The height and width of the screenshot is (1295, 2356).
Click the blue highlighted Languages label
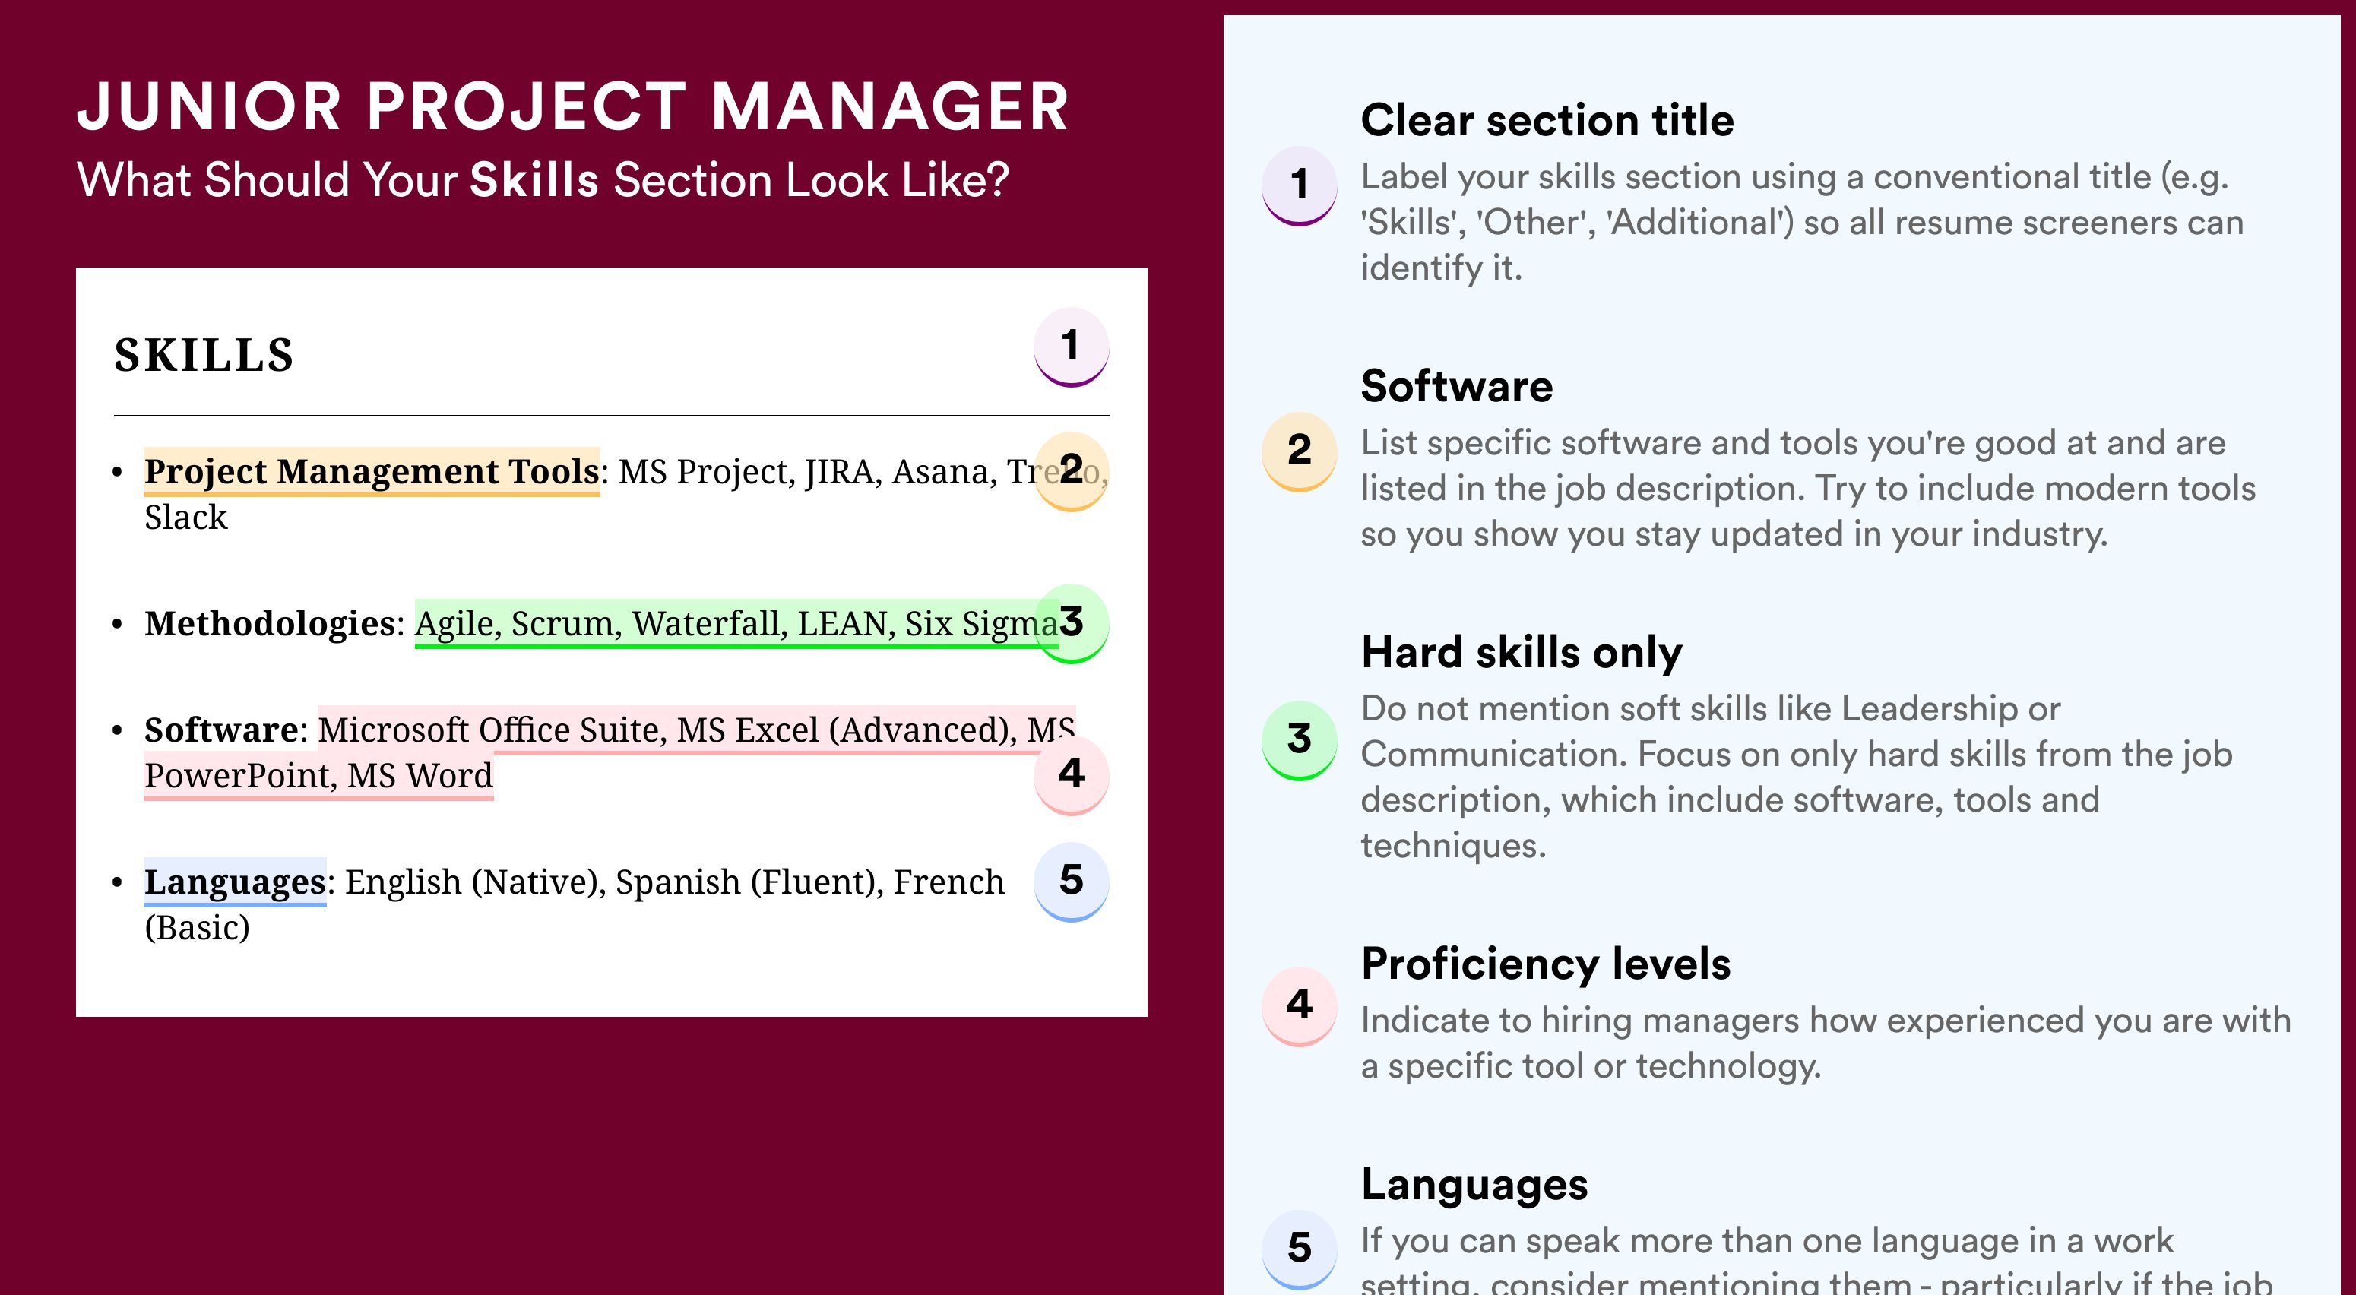pos(235,882)
